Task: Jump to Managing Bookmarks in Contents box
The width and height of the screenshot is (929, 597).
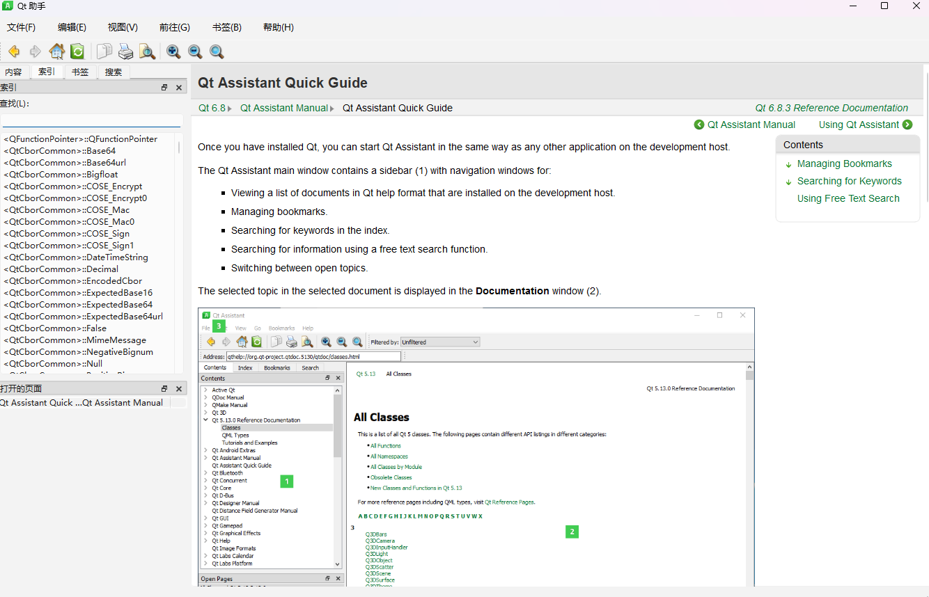Action: 844,164
